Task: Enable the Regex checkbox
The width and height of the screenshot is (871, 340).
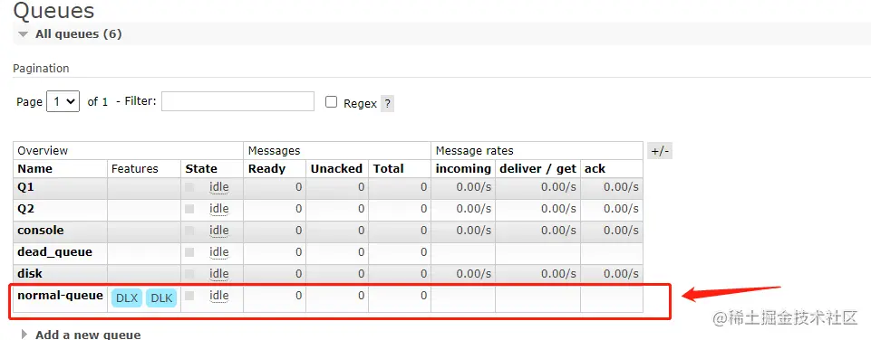Action: click(x=331, y=102)
